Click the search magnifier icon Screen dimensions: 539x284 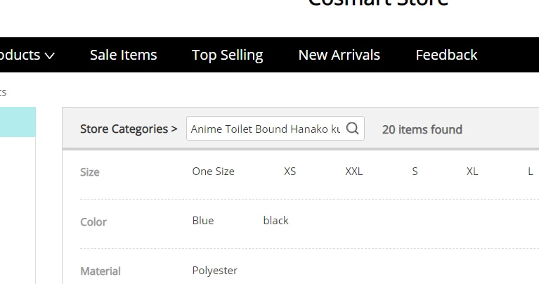(x=353, y=129)
